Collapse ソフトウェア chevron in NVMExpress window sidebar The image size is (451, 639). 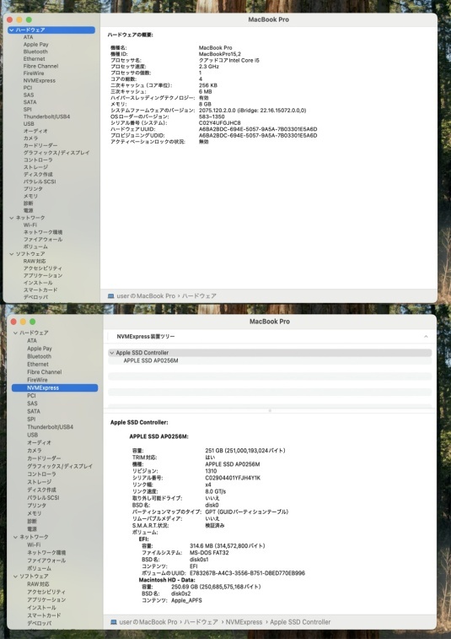tap(15, 577)
